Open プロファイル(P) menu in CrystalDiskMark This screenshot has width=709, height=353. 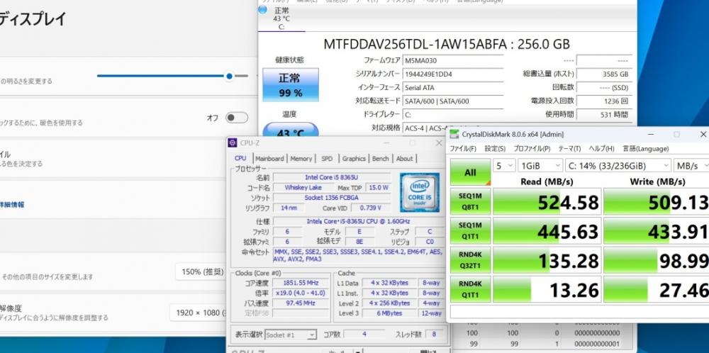(532, 149)
